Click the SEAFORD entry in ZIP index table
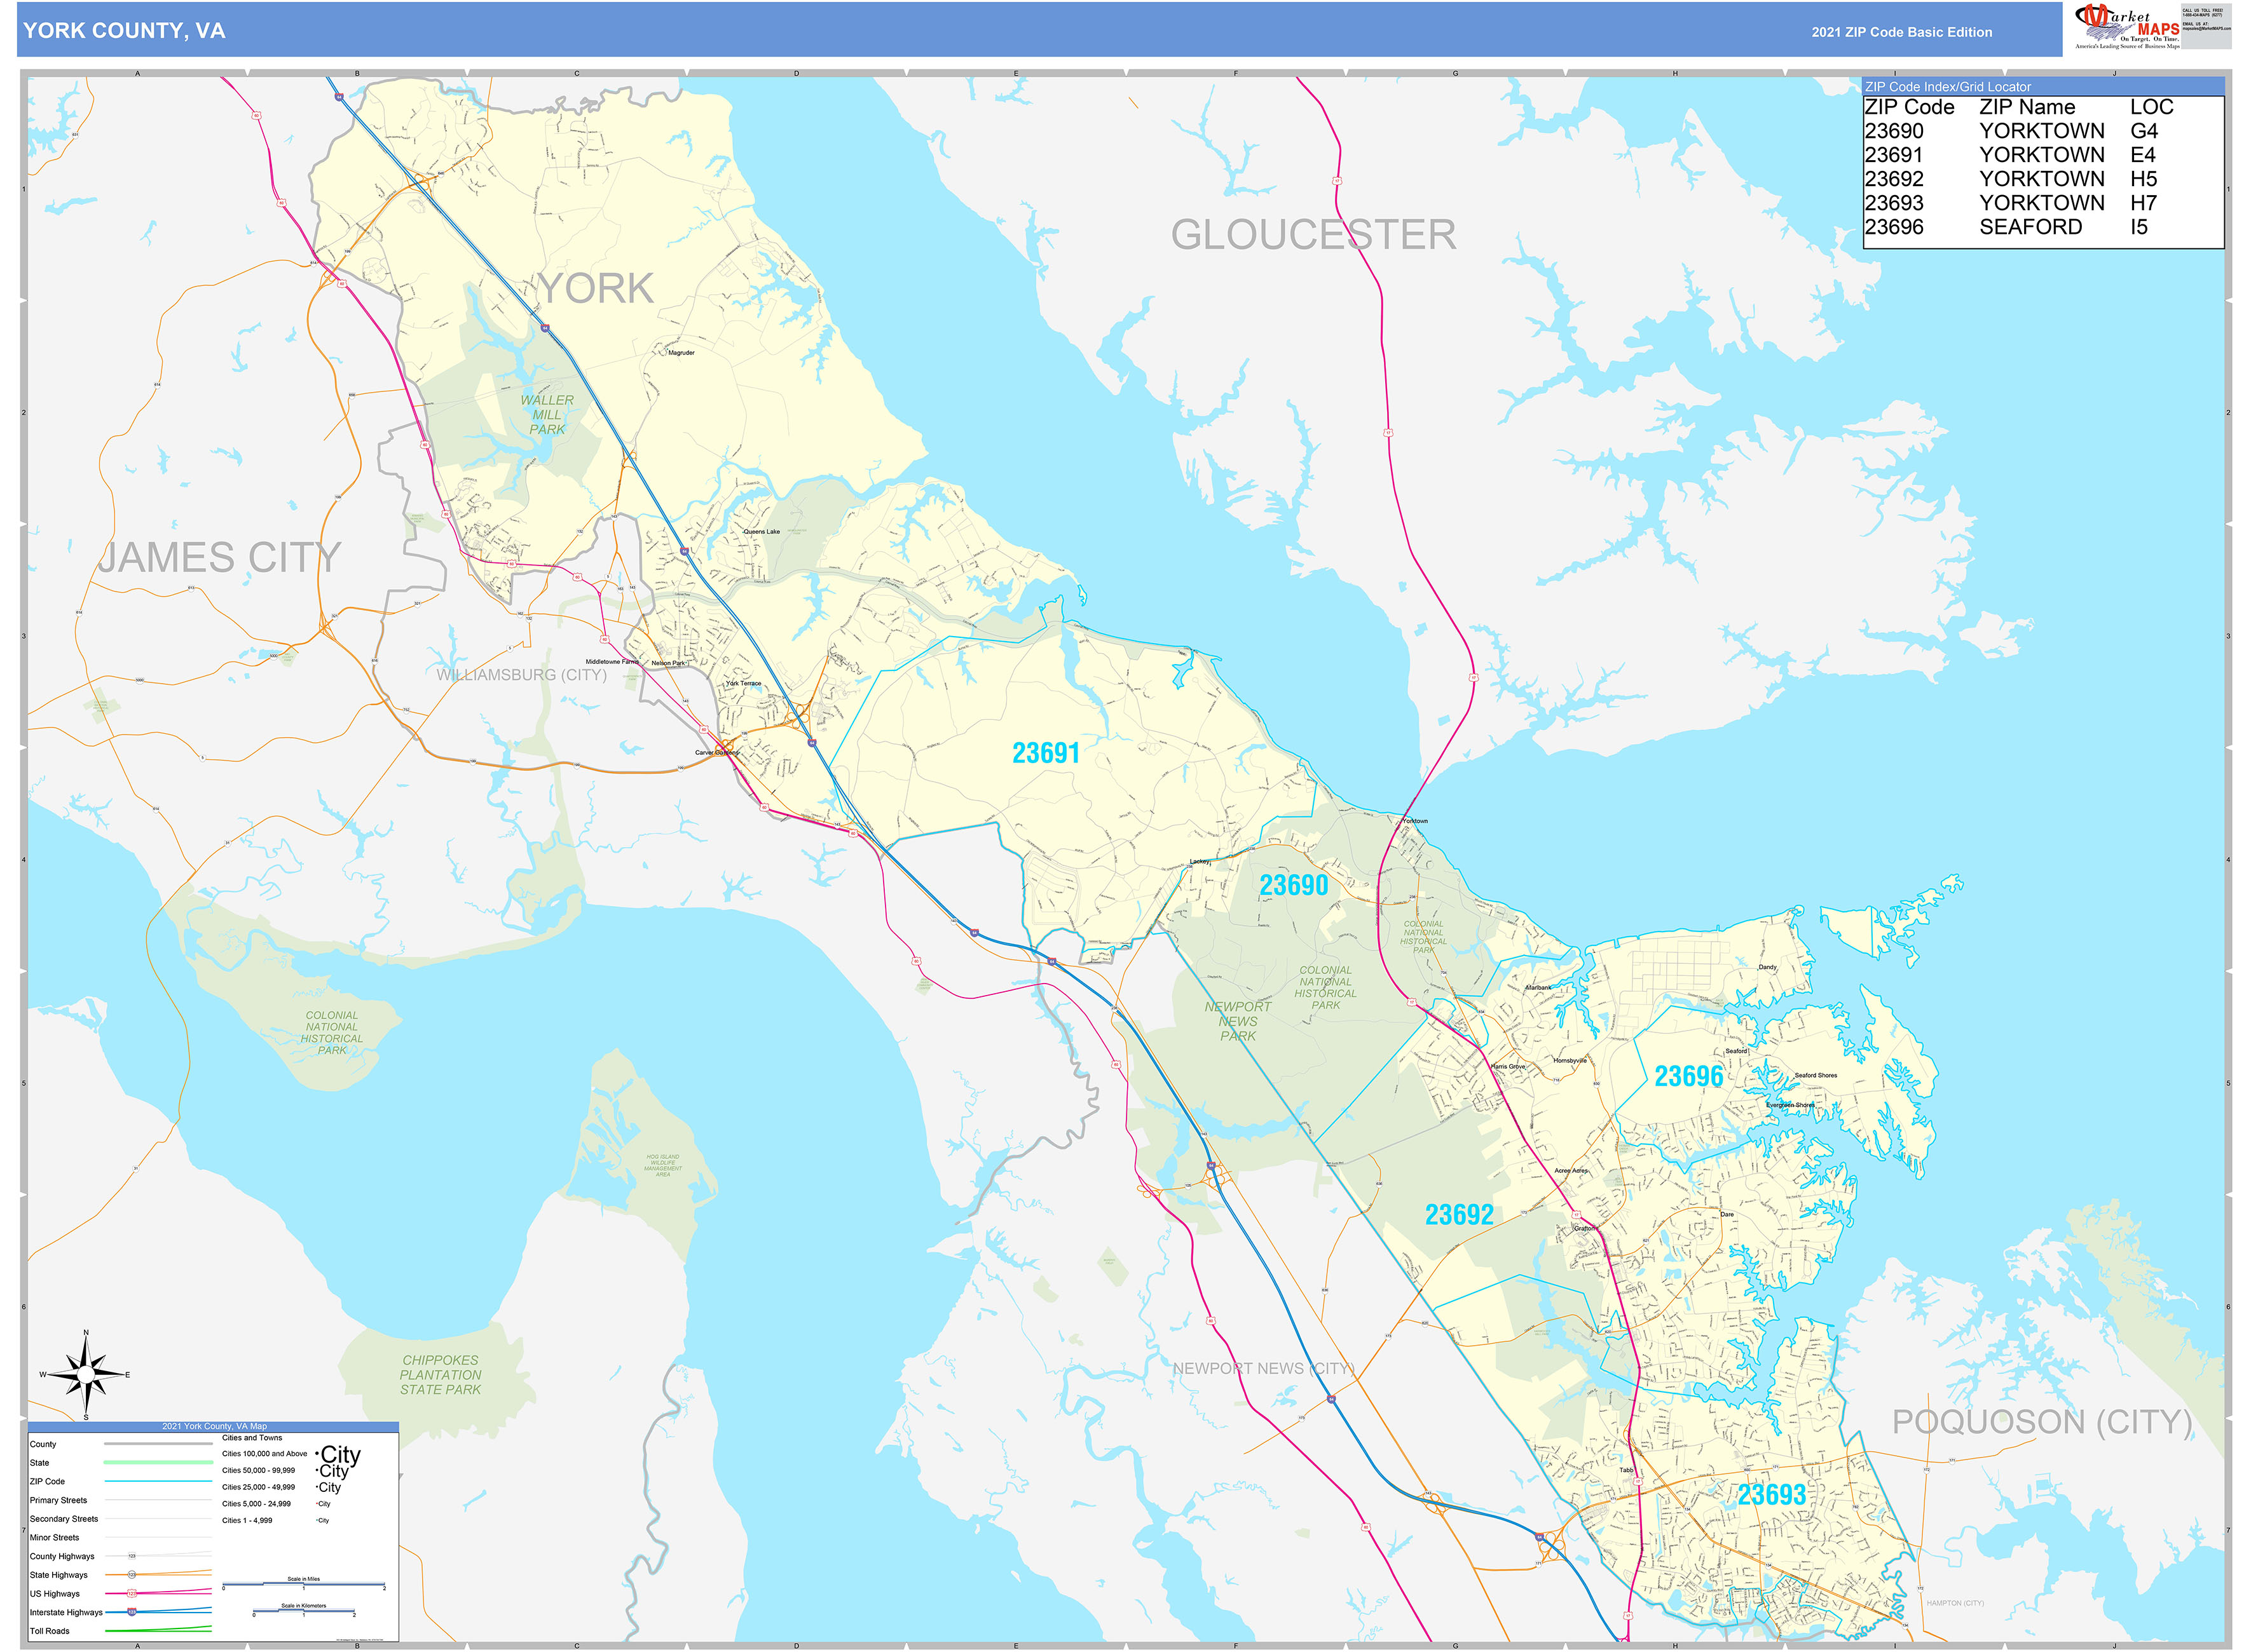The image size is (2251, 1652). tap(2030, 227)
